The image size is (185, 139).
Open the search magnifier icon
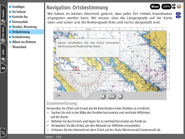pyautogui.click(x=3, y=133)
